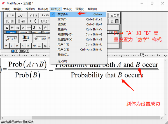Click the word 'and' in the equation
Image resolution: width=168 pixels, height=124 pixels.
(128, 65)
